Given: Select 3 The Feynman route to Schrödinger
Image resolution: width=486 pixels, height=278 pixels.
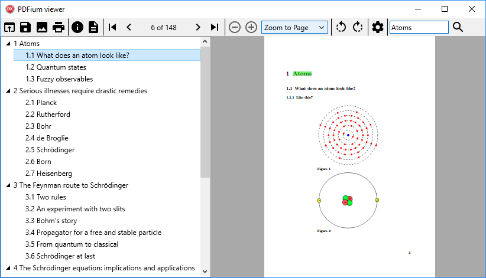Looking at the screenshot, I should tap(71, 185).
